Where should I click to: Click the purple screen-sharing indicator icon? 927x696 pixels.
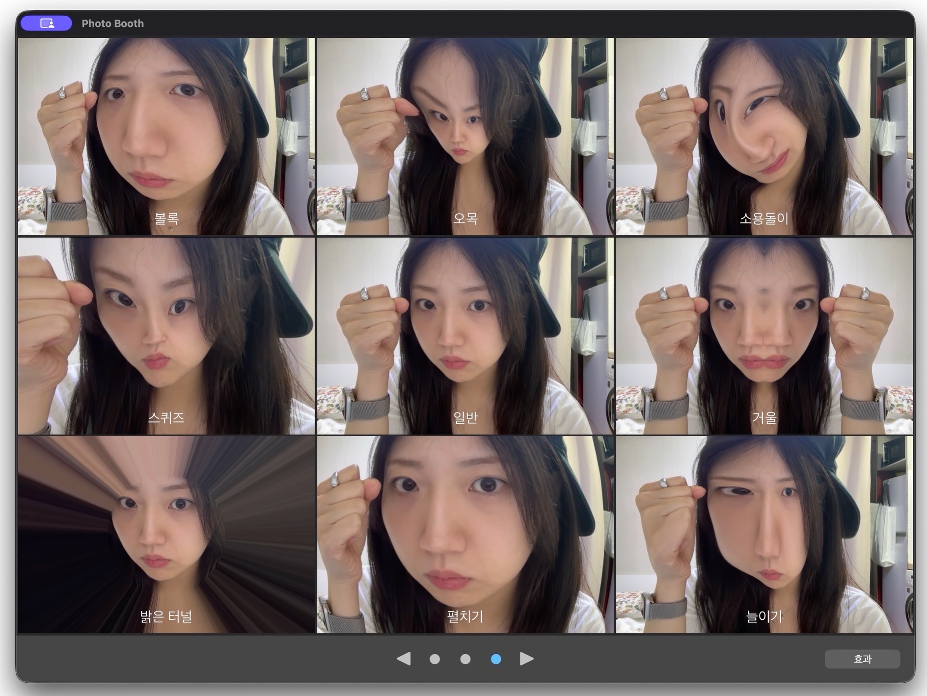click(47, 23)
